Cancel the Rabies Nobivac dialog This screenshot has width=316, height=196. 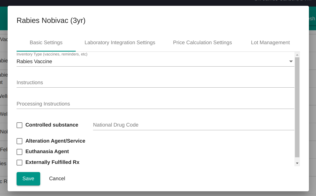[x=57, y=179]
